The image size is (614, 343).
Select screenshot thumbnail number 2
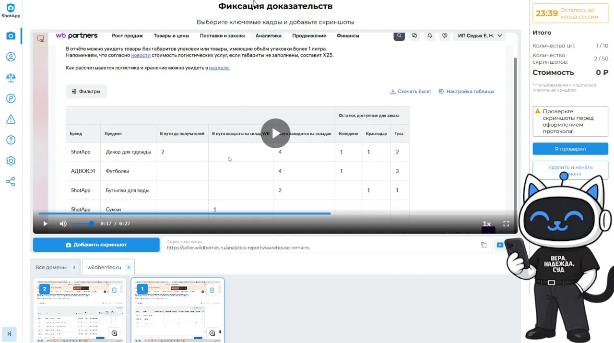[80, 310]
